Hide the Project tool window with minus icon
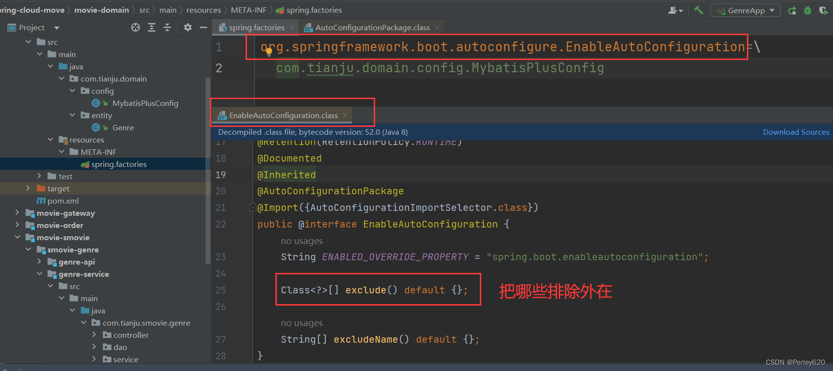This screenshot has width=833, height=371. (203, 27)
